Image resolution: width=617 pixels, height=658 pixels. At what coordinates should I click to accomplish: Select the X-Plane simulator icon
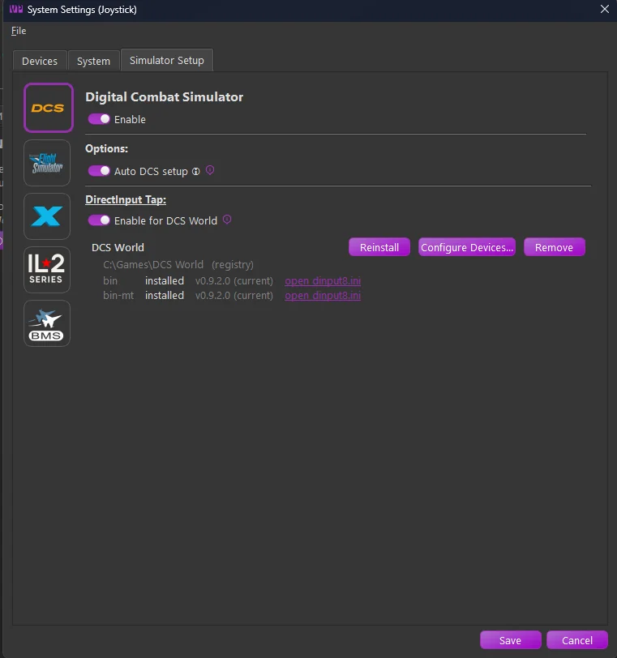(x=47, y=216)
